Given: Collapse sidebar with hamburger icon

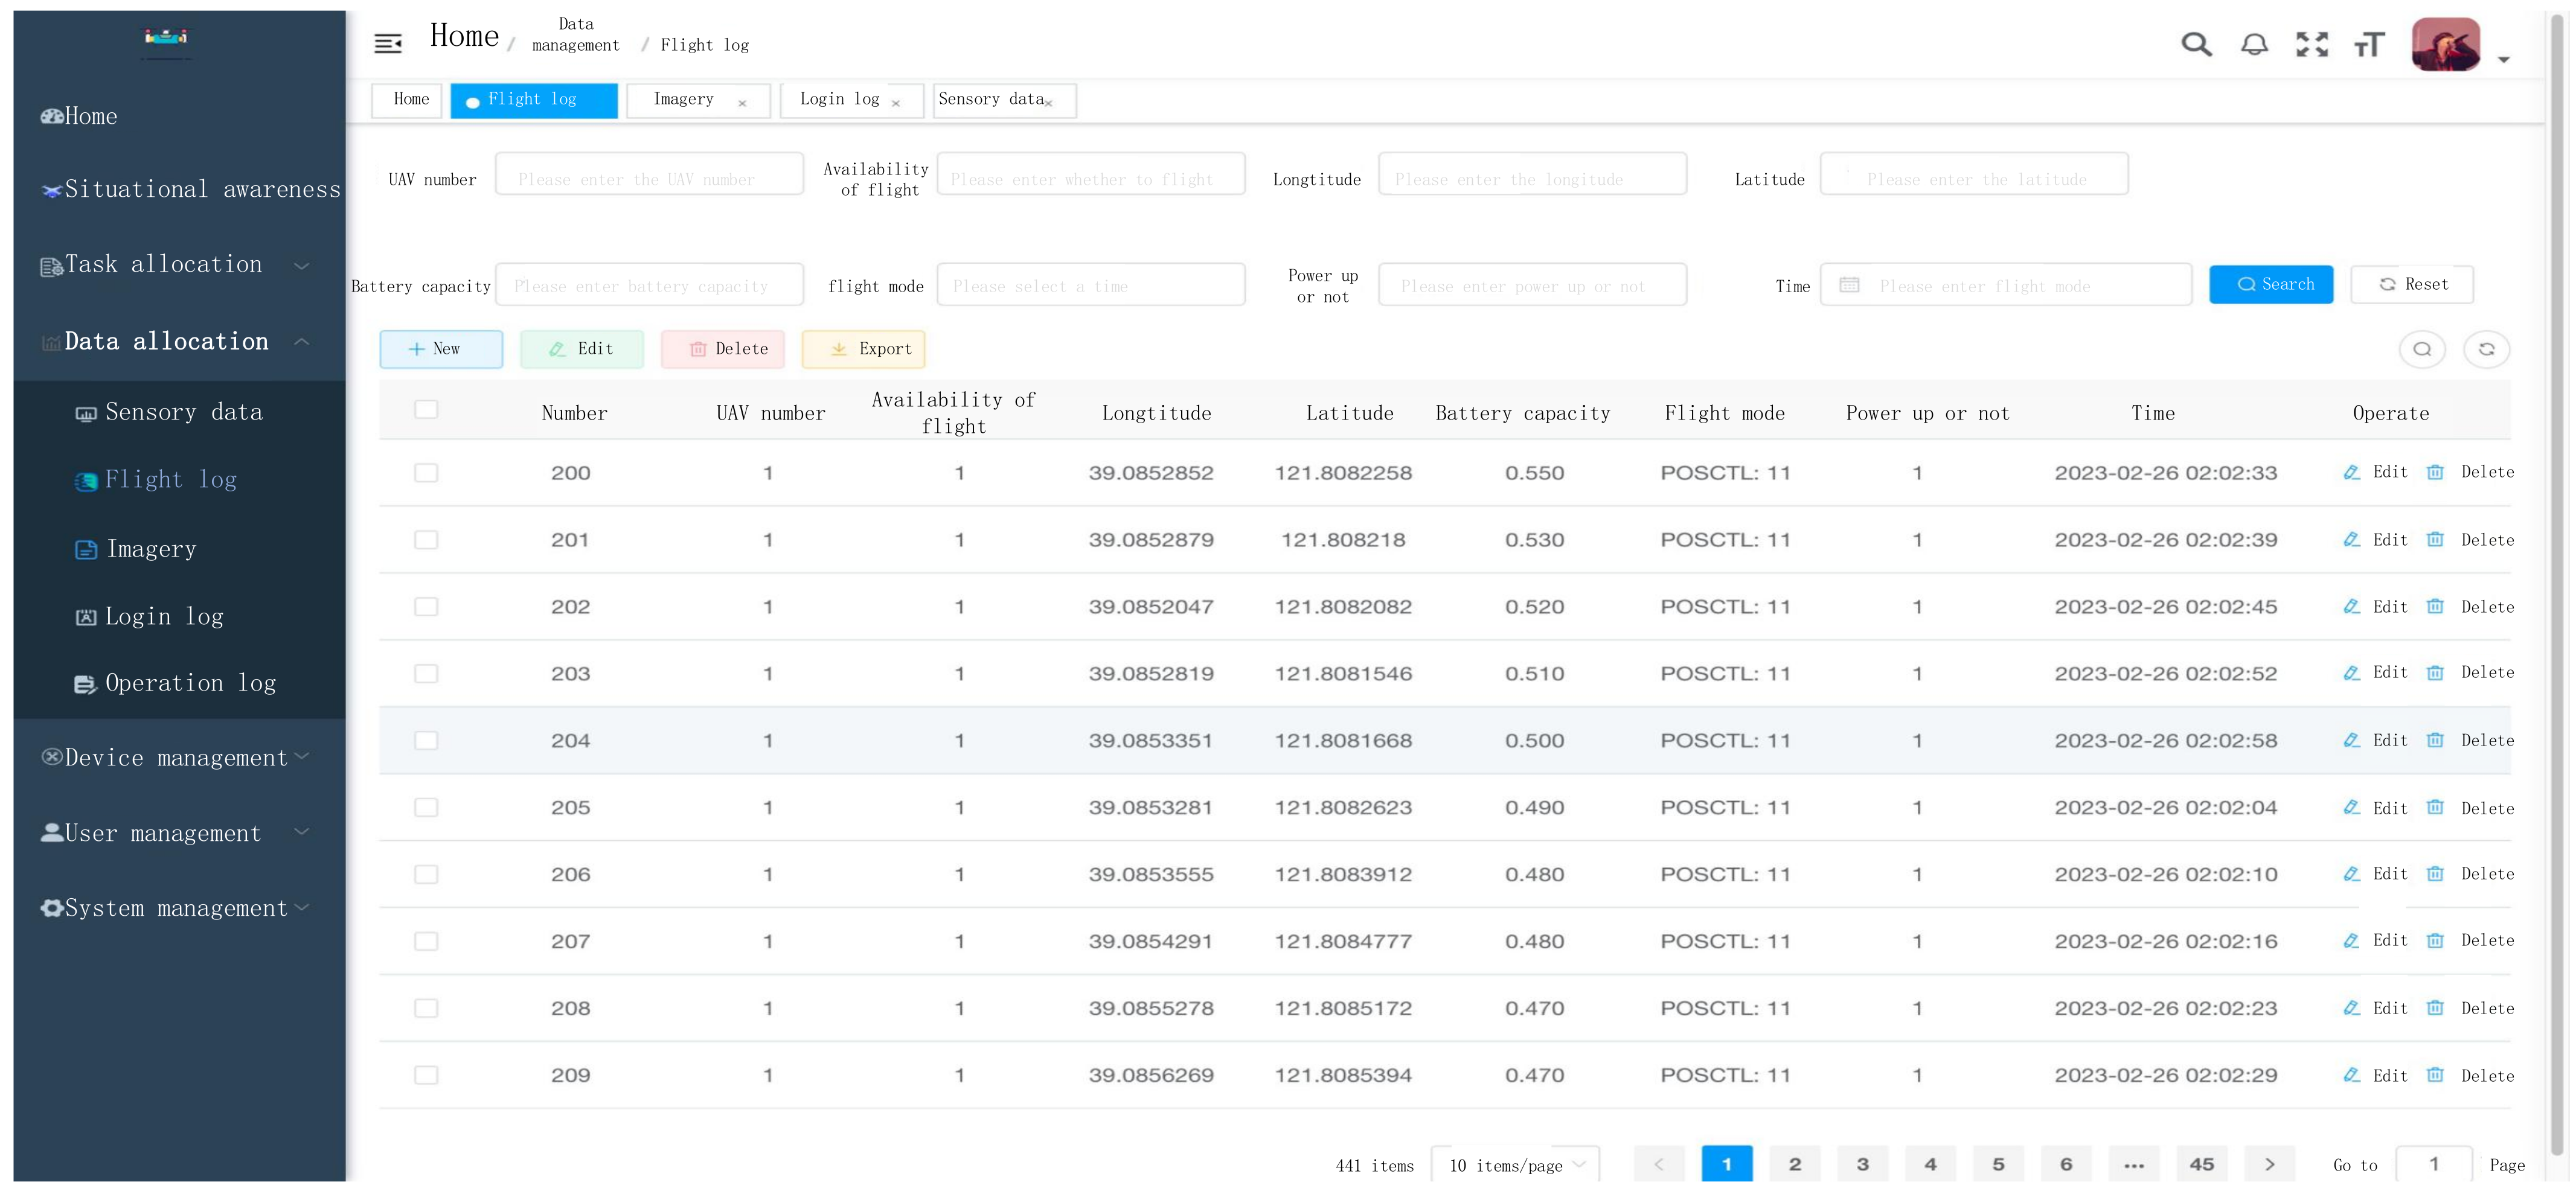Looking at the screenshot, I should (x=387, y=43).
